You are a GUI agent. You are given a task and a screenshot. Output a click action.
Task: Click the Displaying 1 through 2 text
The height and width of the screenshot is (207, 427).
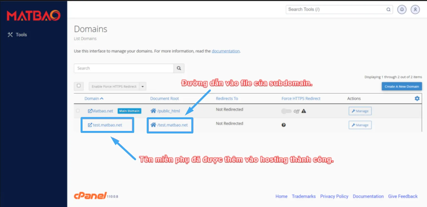tap(393, 77)
